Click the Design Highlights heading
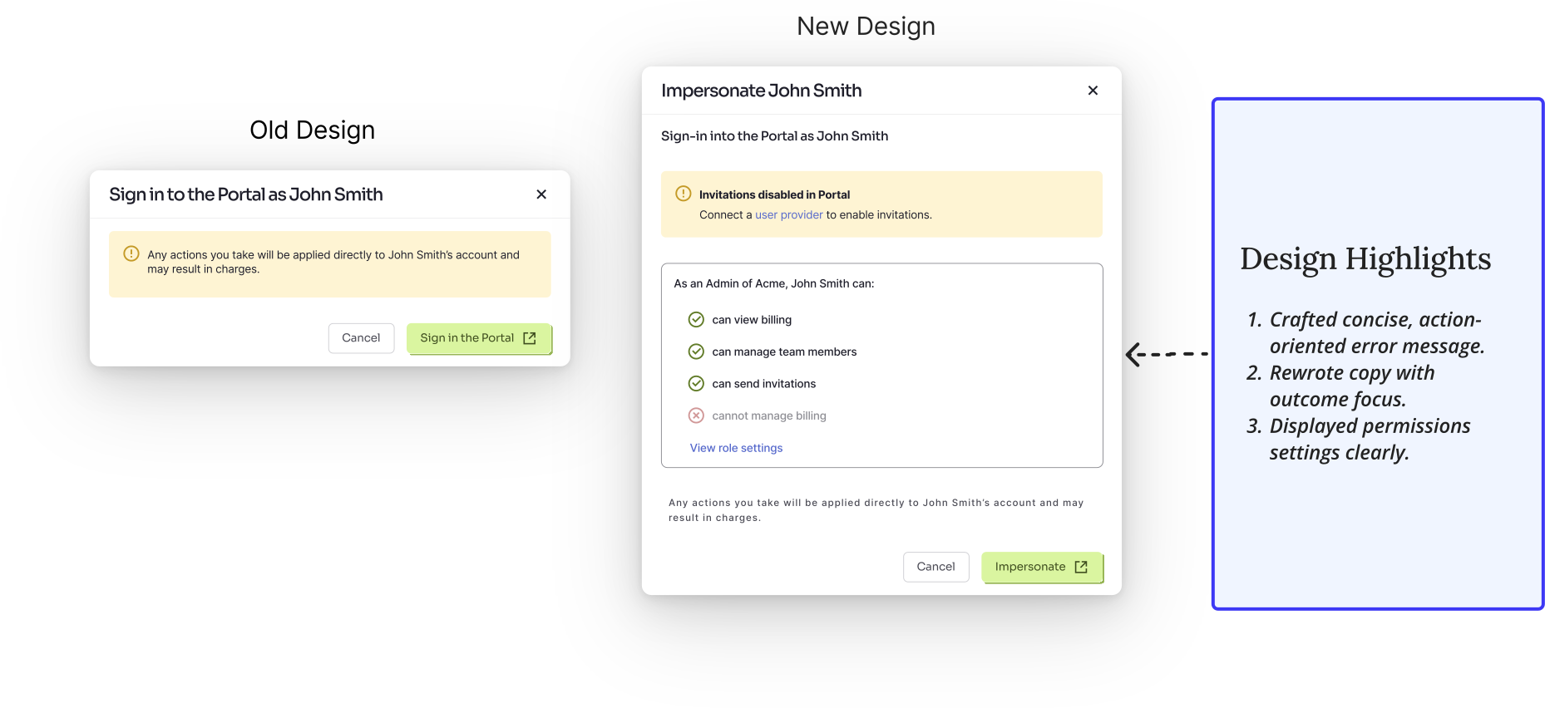Viewport: 1545px width, 708px height. pos(1365,259)
